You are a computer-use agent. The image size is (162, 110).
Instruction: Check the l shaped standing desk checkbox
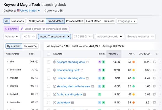48,78
